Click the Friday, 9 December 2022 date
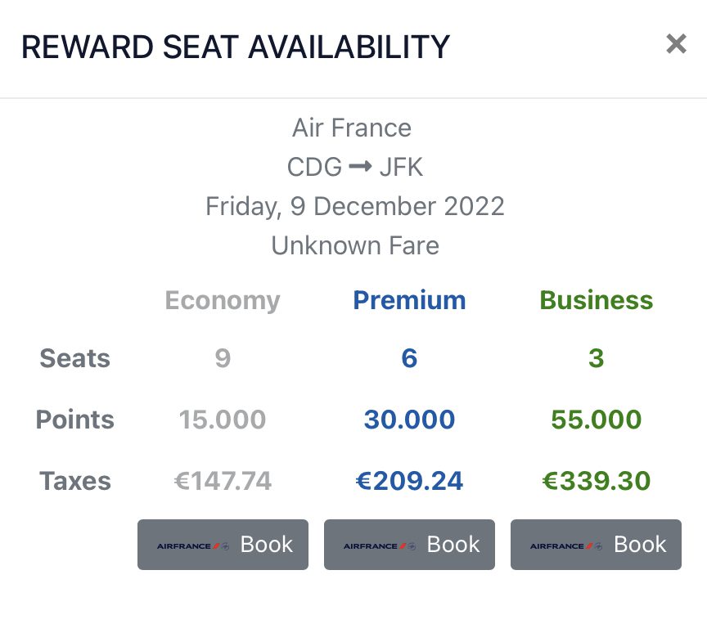The image size is (707, 624). click(x=355, y=207)
